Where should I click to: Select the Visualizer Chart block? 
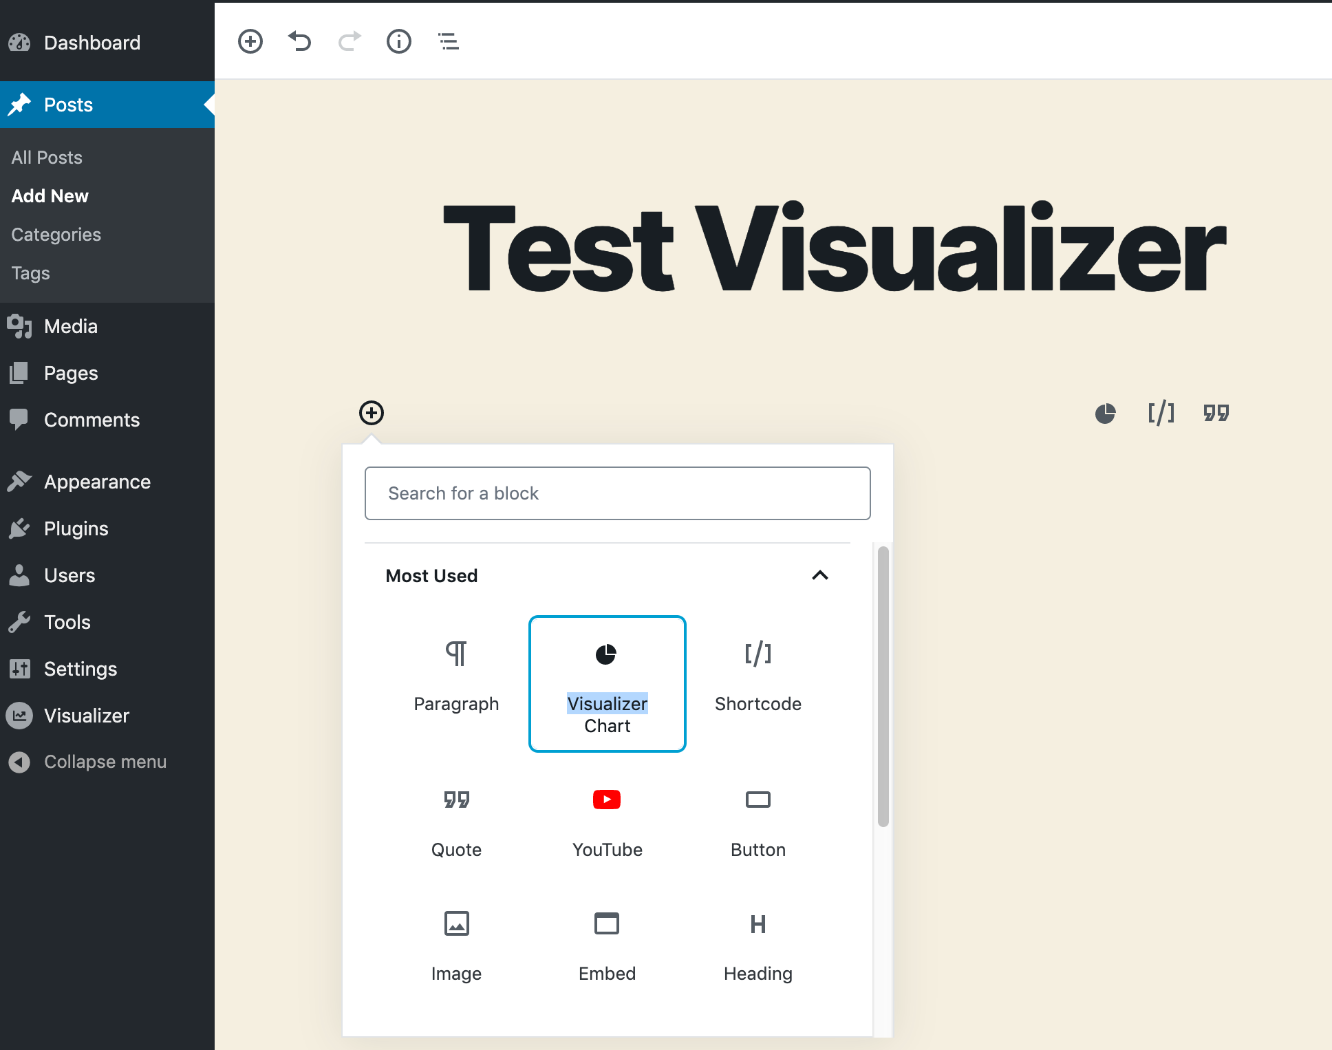pos(607,685)
